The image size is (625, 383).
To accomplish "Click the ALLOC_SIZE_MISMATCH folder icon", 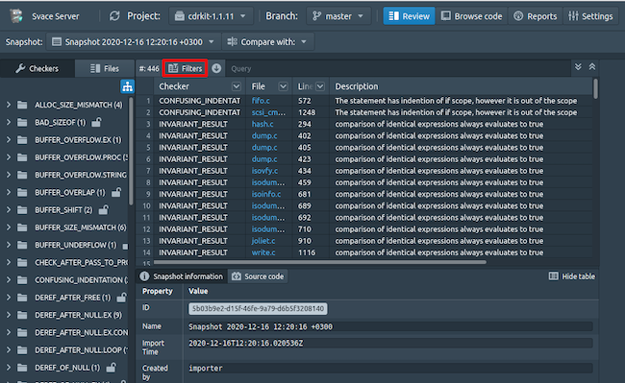I will [22, 105].
